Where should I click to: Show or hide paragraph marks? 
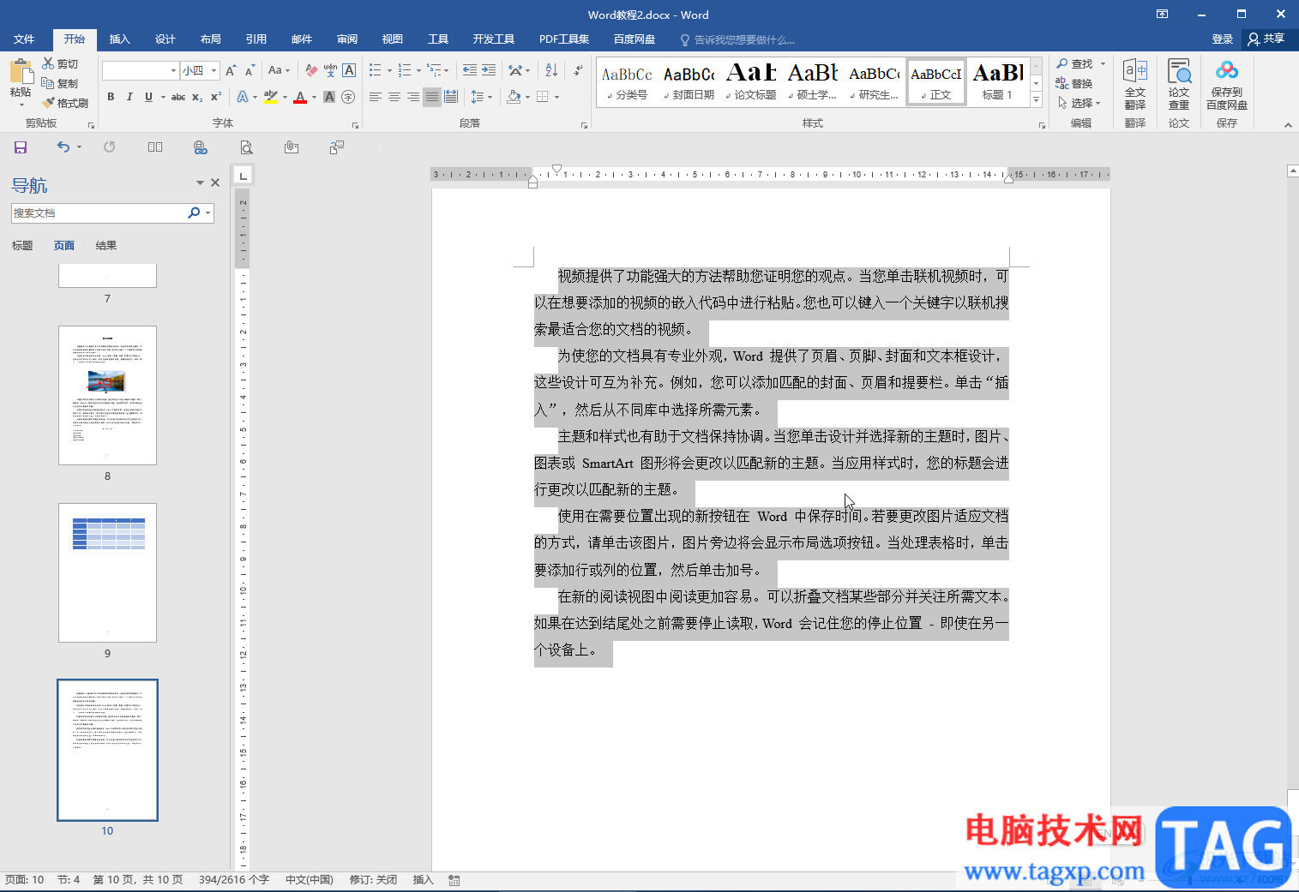[579, 70]
